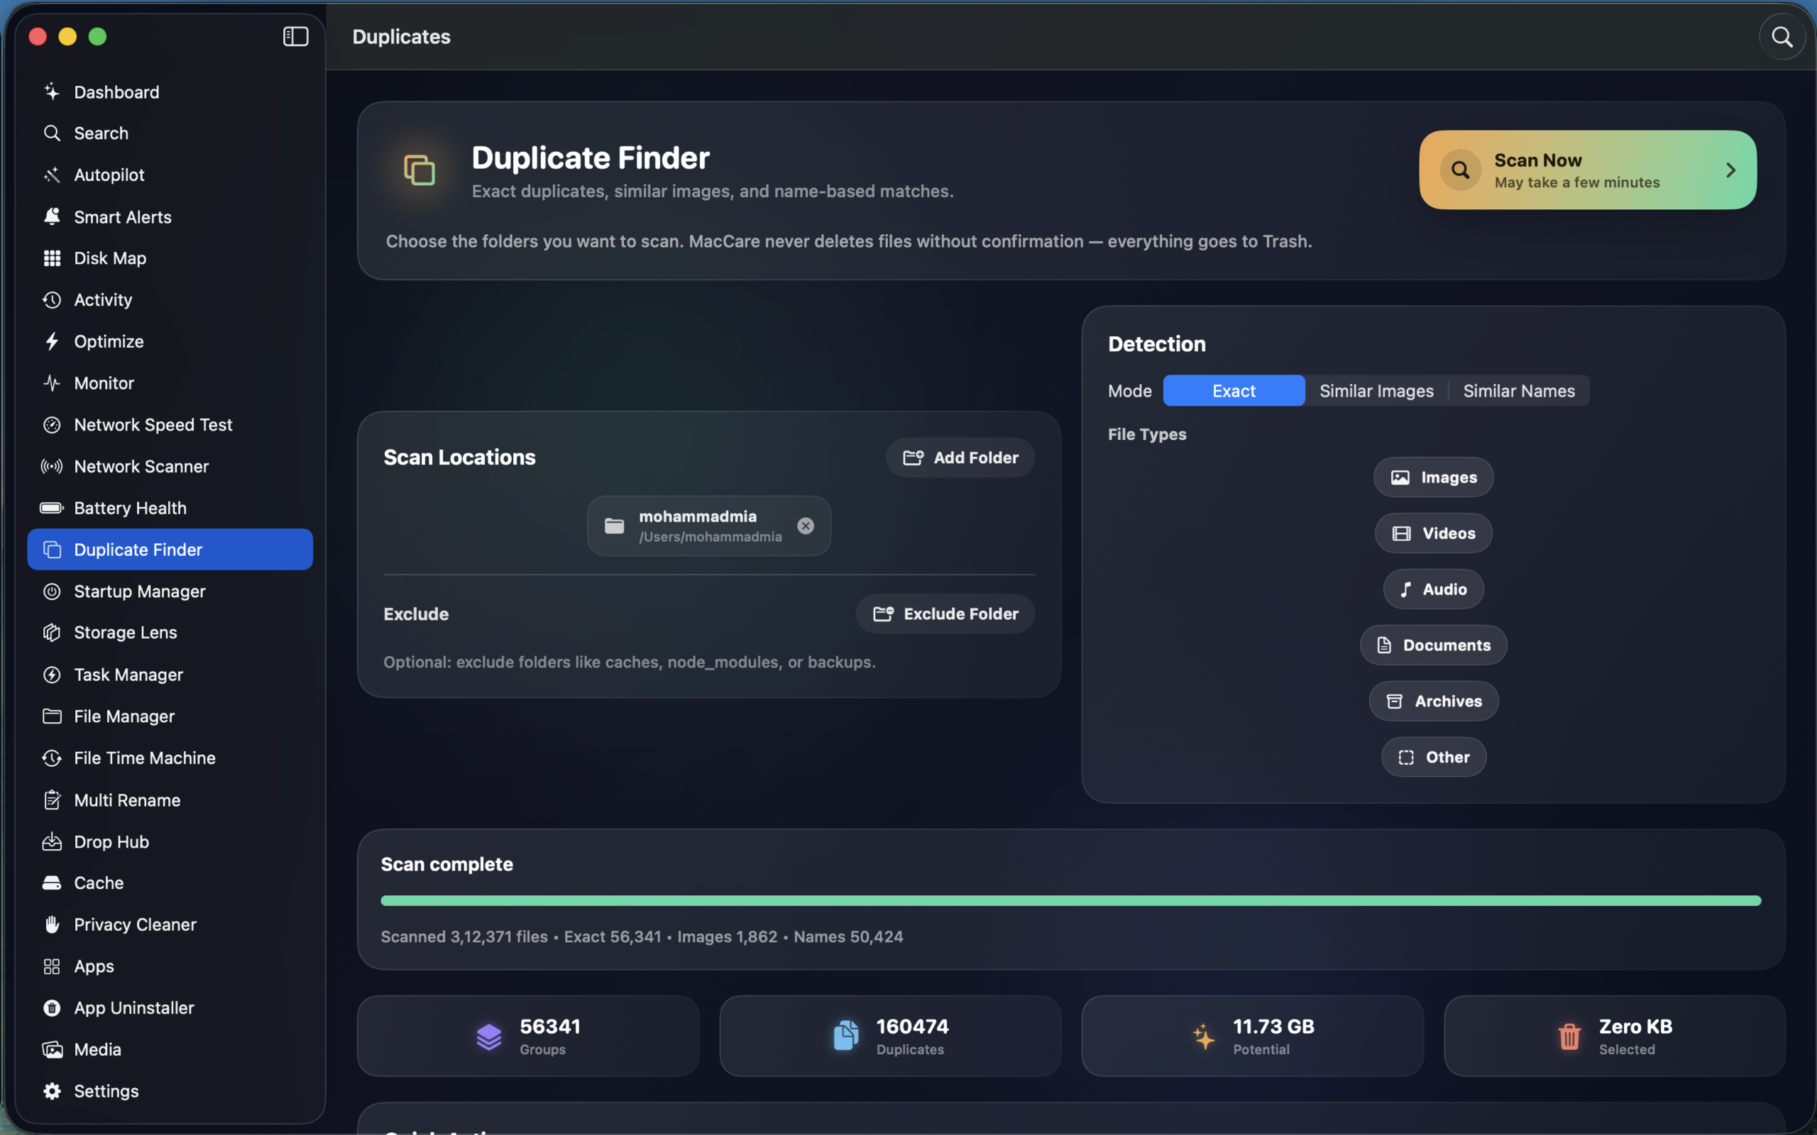This screenshot has width=1817, height=1135.
Task: Click the green scan progress bar
Action: (x=1070, y=901)
